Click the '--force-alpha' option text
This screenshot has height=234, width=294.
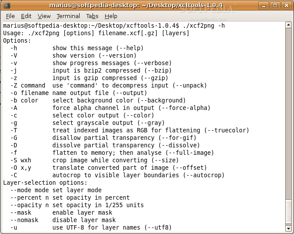[187, 108]
